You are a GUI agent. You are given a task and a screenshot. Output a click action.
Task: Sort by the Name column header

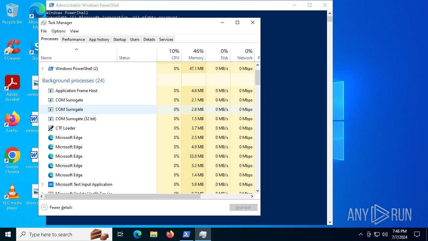click(x=78, y=55)
